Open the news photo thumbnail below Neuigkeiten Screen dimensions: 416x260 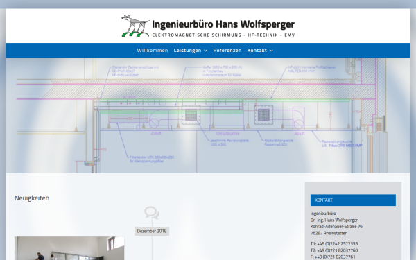click(x=69, y=248)
